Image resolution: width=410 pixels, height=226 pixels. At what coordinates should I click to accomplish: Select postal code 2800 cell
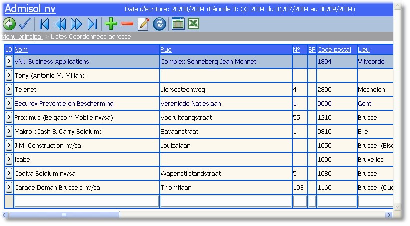[337, 90]
